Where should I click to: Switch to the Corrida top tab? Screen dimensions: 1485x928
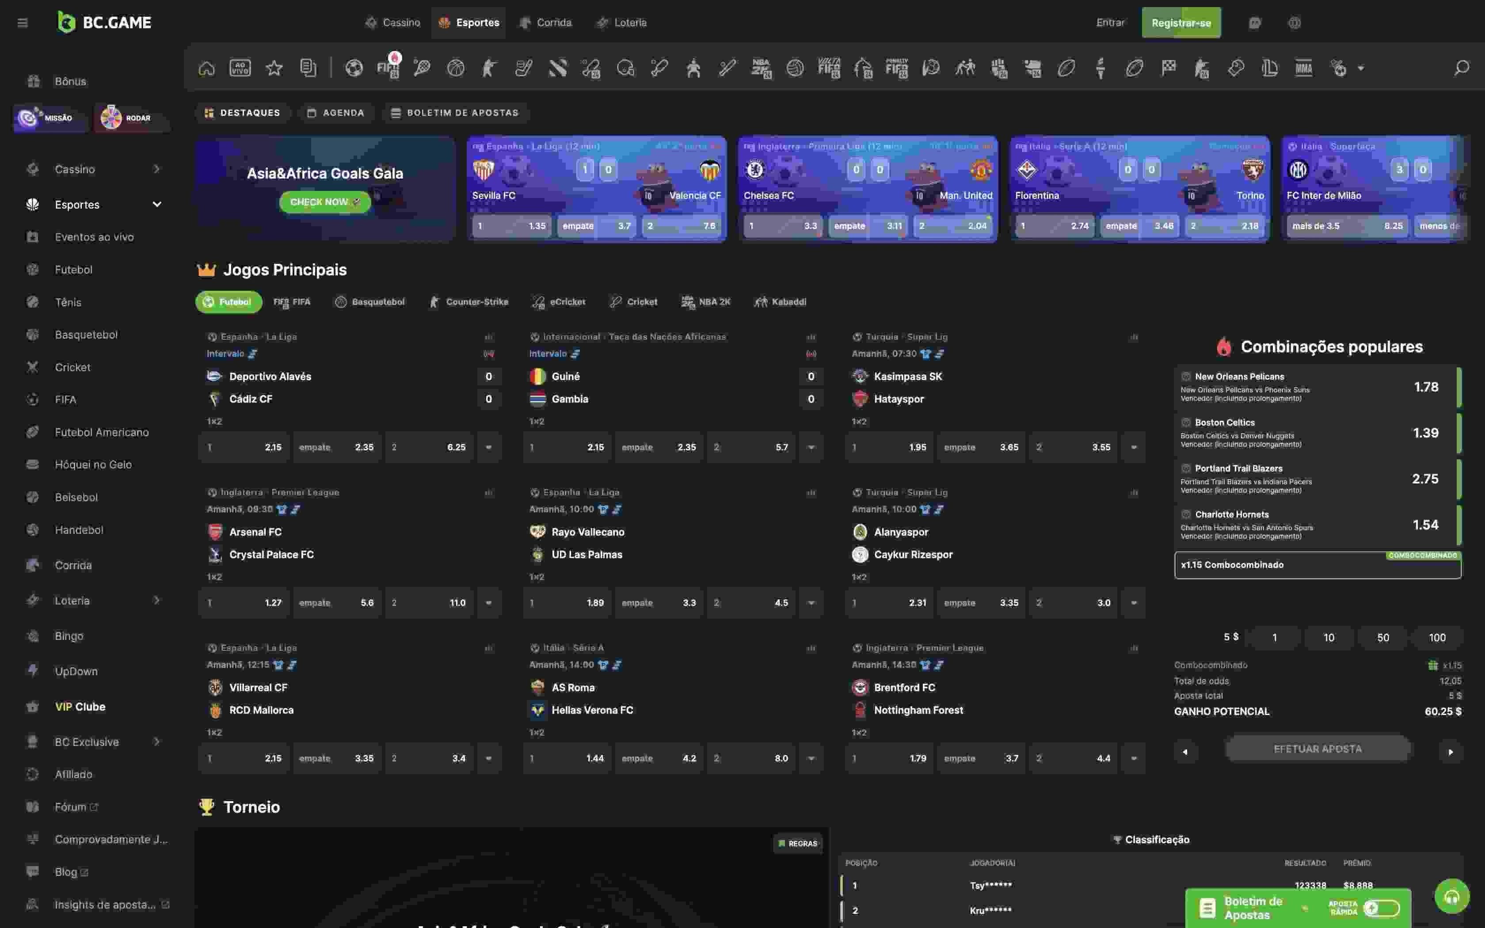[545, 23]
